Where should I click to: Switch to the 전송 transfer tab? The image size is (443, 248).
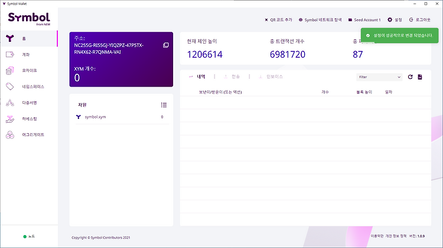click(x=232, y=77)
